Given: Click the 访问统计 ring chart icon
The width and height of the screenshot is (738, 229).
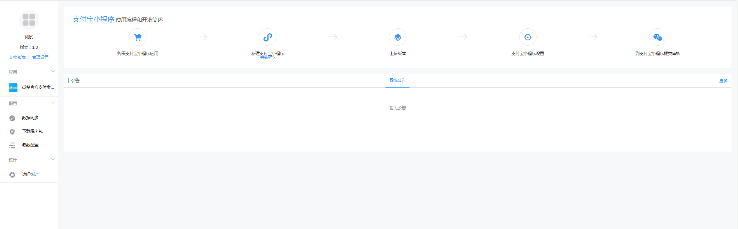Looking at the screenshot, I should point(12,175).
